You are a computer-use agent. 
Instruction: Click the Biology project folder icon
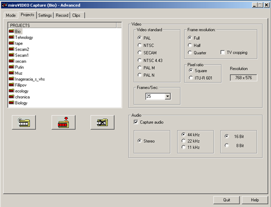pyautogui.click(x=11, y=103)
